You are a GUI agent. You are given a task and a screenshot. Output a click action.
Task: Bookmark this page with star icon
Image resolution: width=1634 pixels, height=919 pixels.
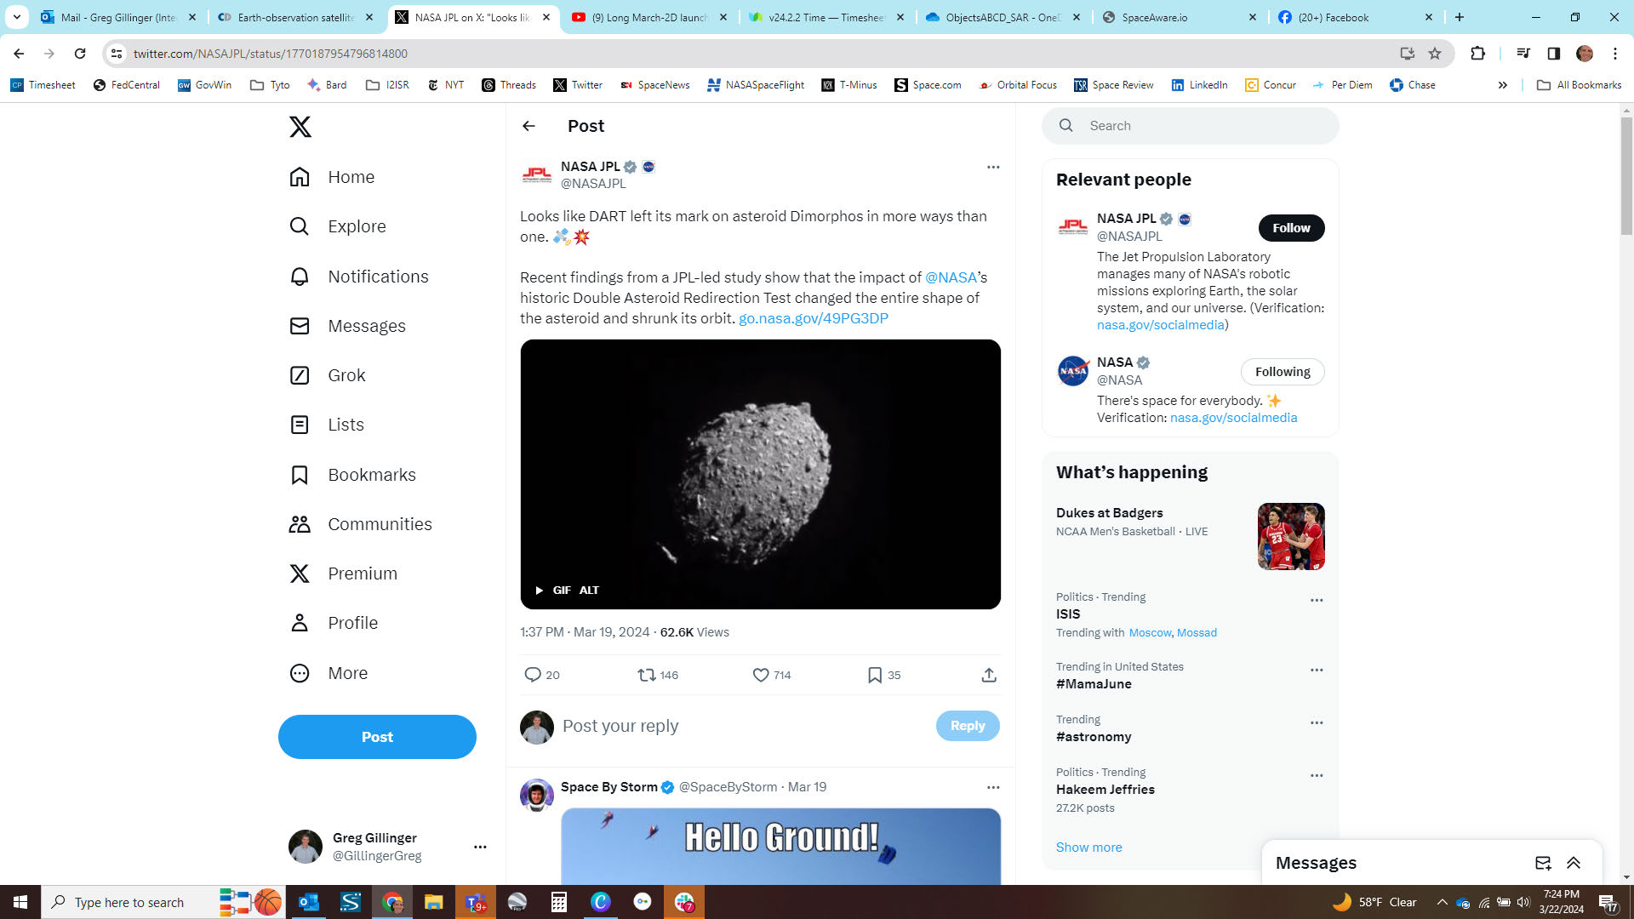(x=1435, y=54)
